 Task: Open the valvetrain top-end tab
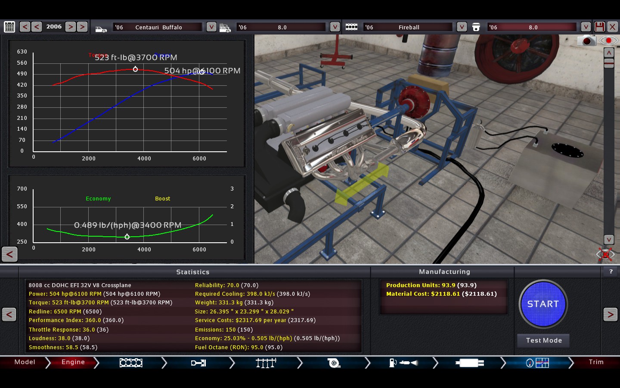[x=266, y=363]
